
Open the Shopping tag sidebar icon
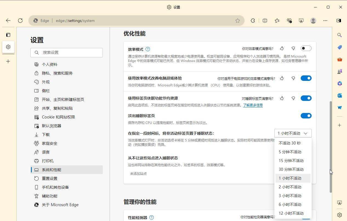click(x=340, y=47)
